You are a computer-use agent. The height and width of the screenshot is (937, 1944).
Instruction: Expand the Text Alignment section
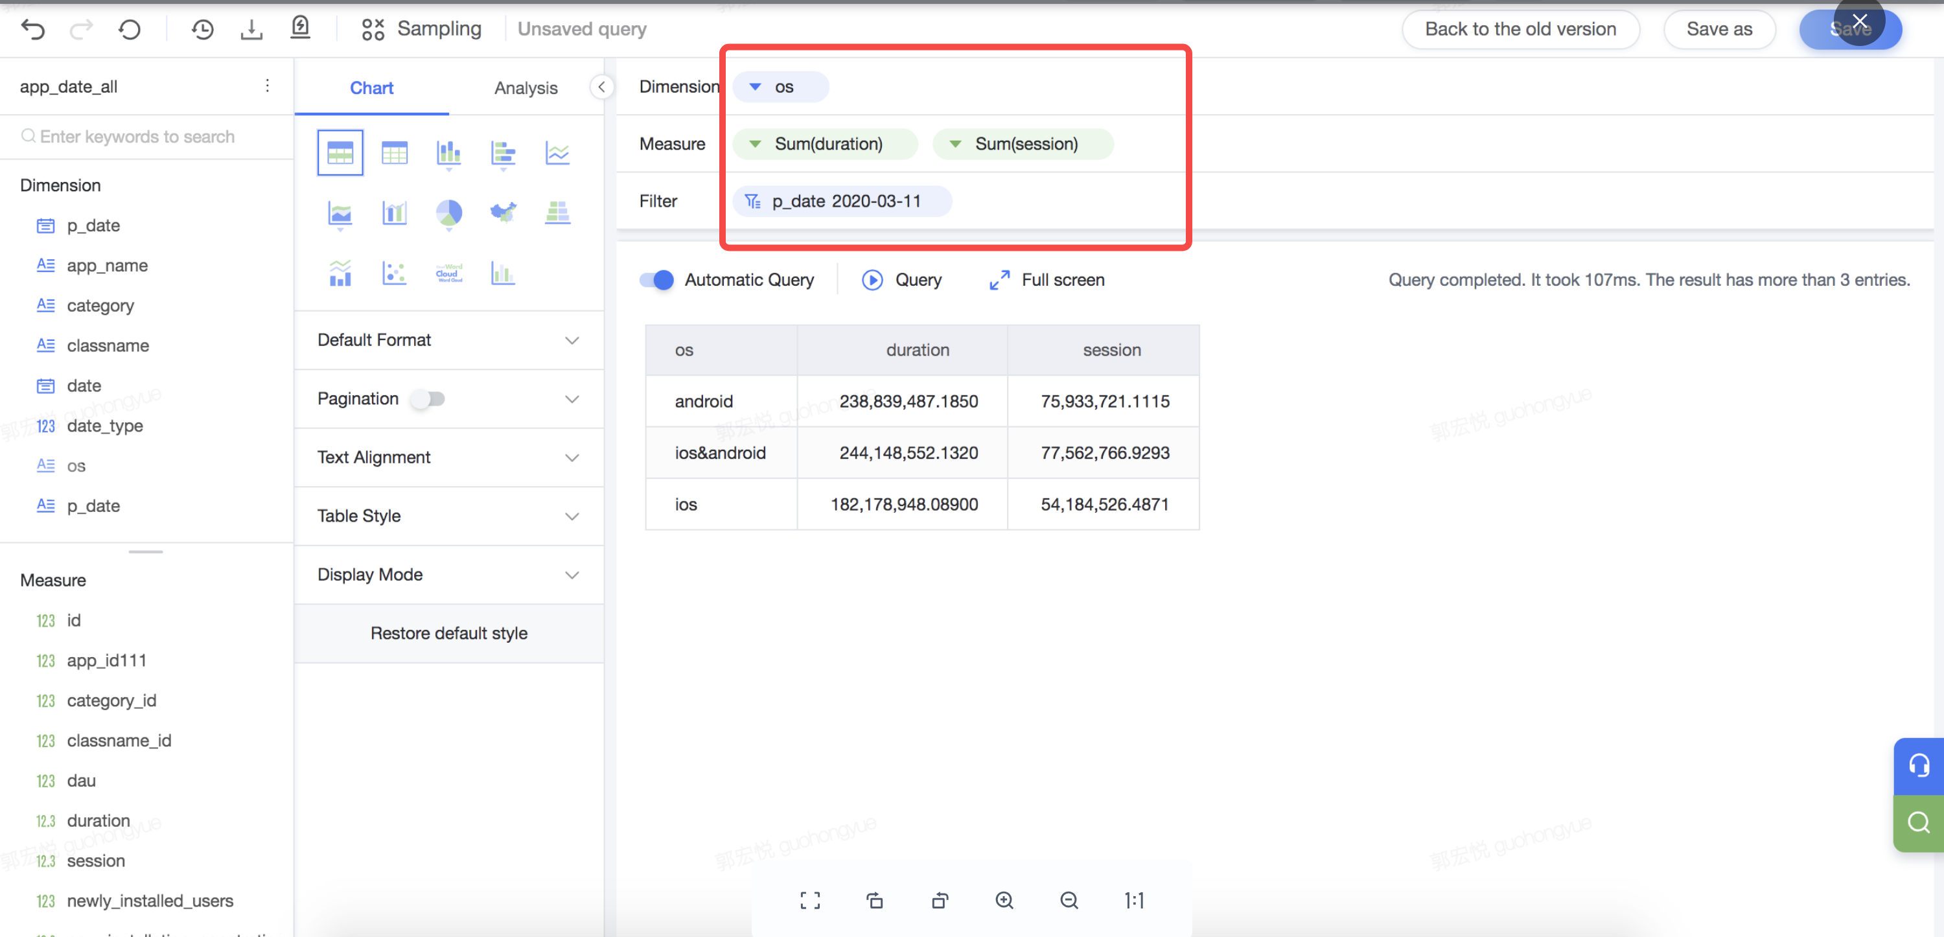tap(449, 457)
